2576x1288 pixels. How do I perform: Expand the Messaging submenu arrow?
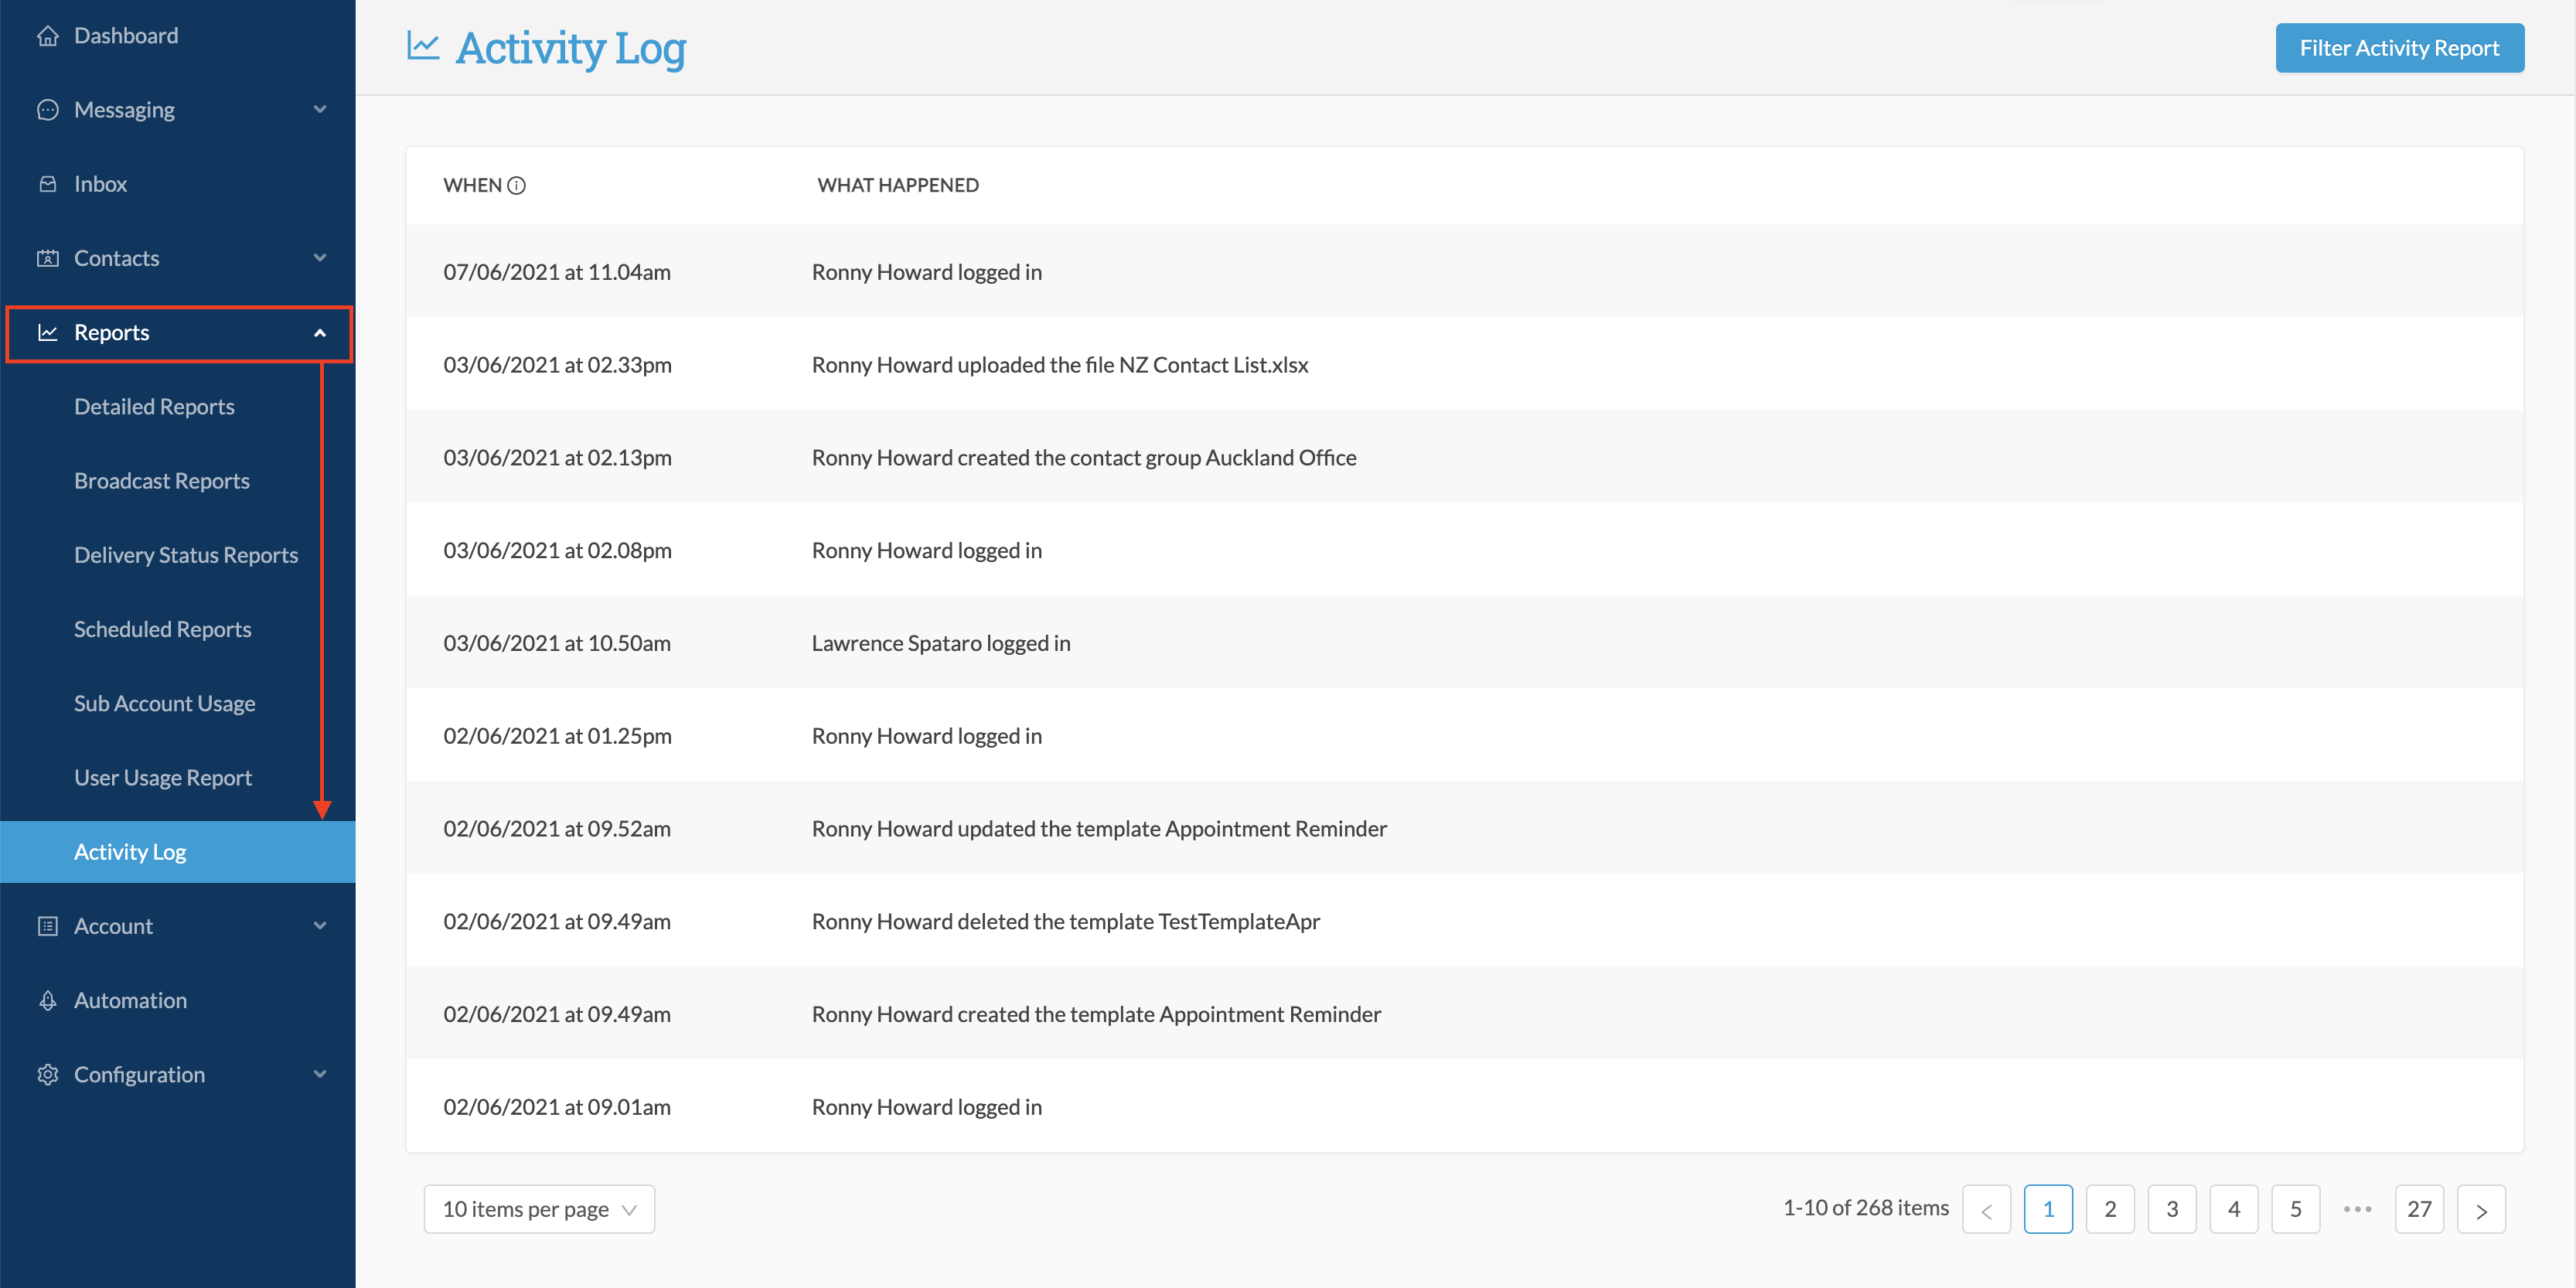(320, 110)
